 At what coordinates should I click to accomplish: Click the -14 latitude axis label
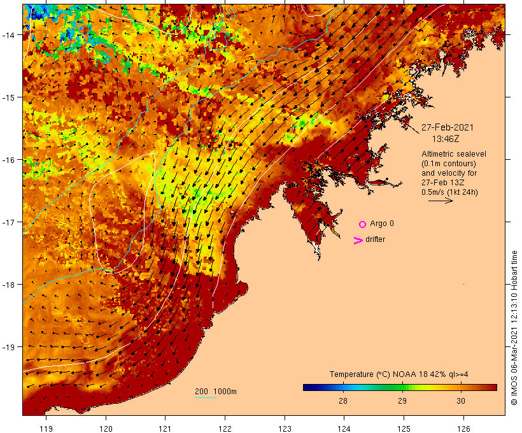tap(8, 35)
